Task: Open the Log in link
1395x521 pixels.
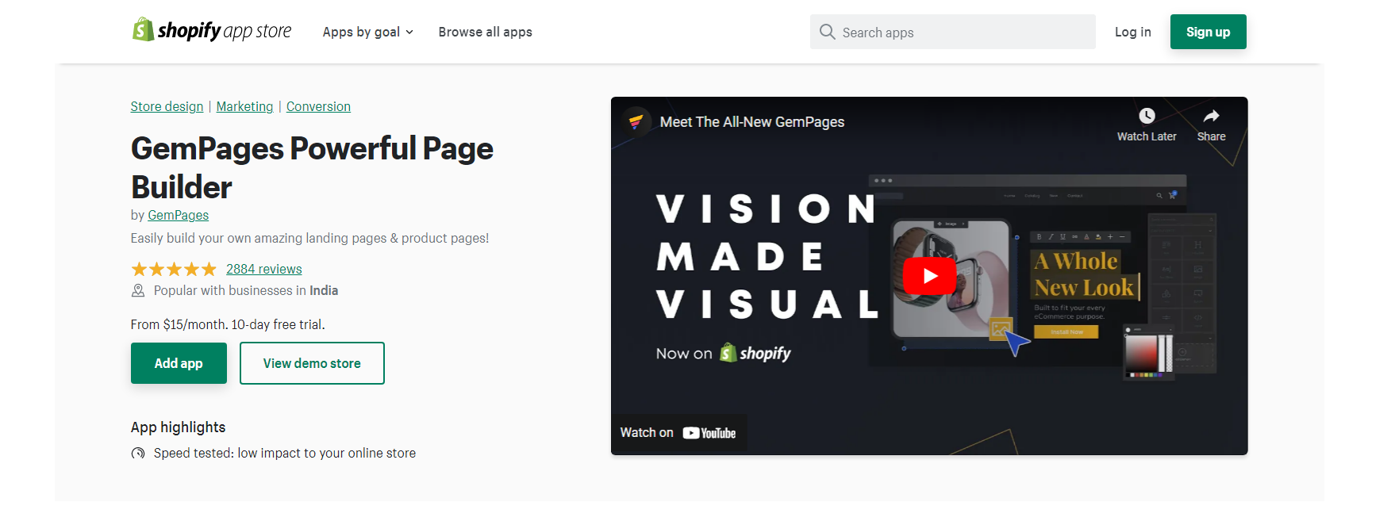Action: (x=1132, y=32)
